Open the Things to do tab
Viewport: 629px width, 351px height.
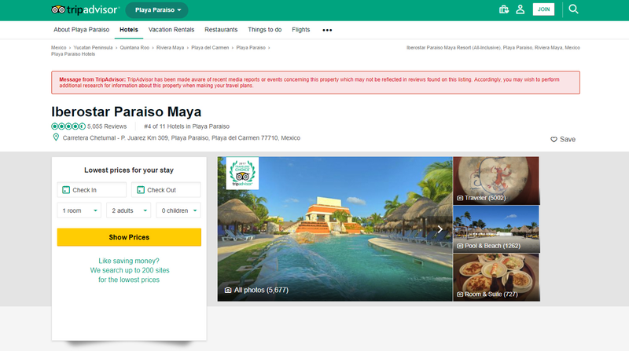tap(265, 30)
